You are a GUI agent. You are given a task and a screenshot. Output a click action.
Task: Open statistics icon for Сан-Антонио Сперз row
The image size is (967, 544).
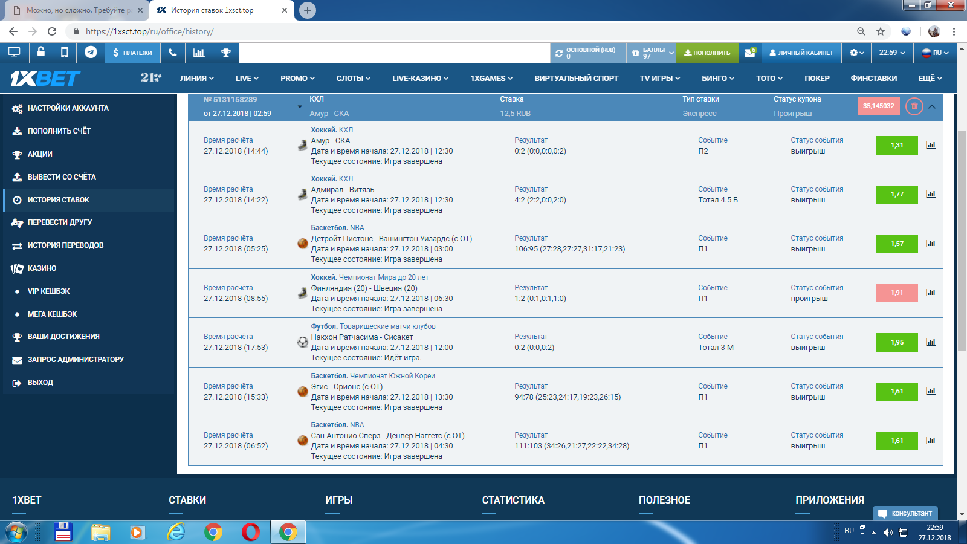tap(931, 441)
